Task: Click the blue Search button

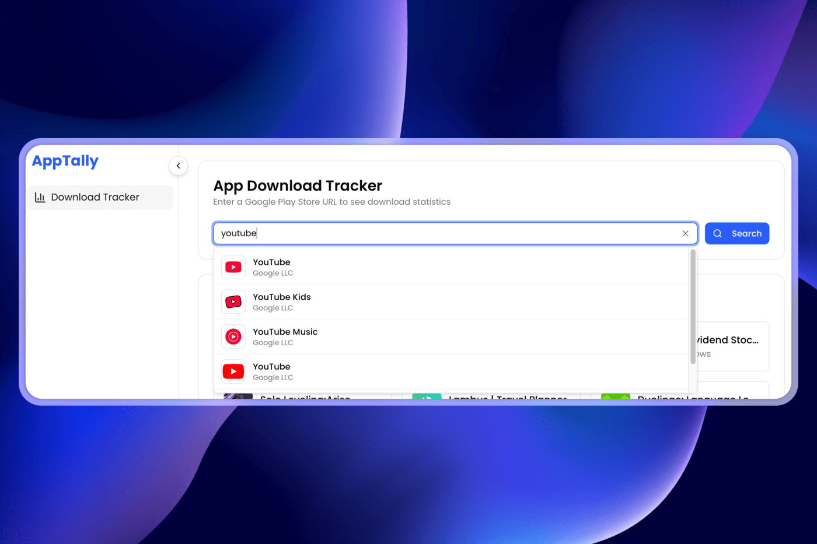Action: point(736,233)
